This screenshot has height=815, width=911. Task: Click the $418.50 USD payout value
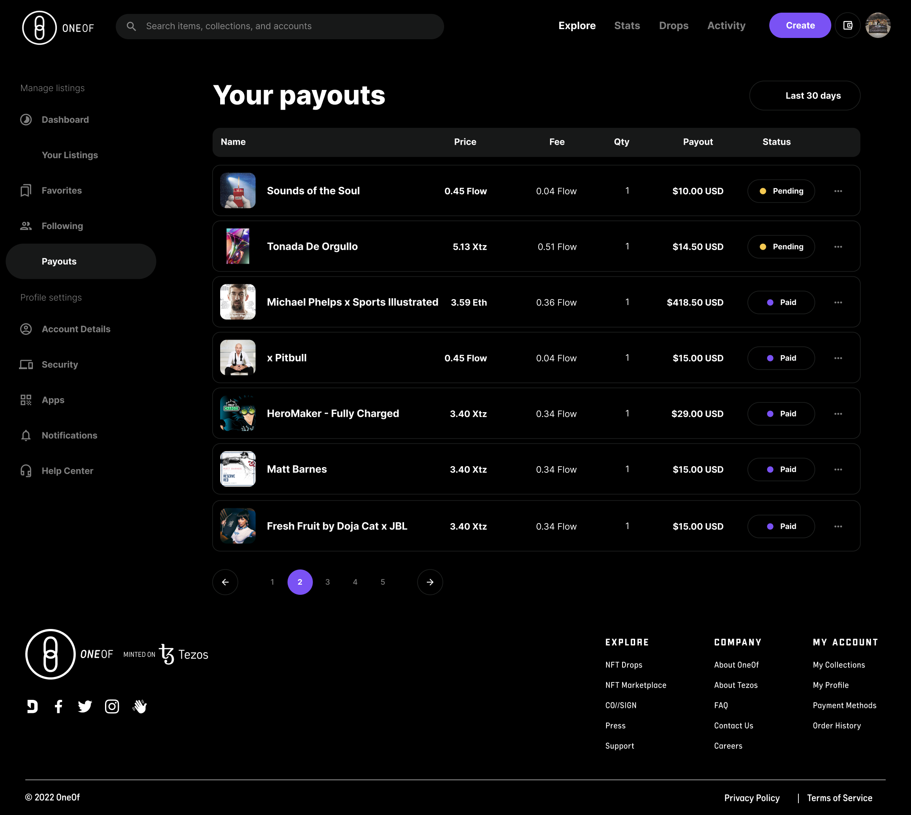[x=695, y=302]
